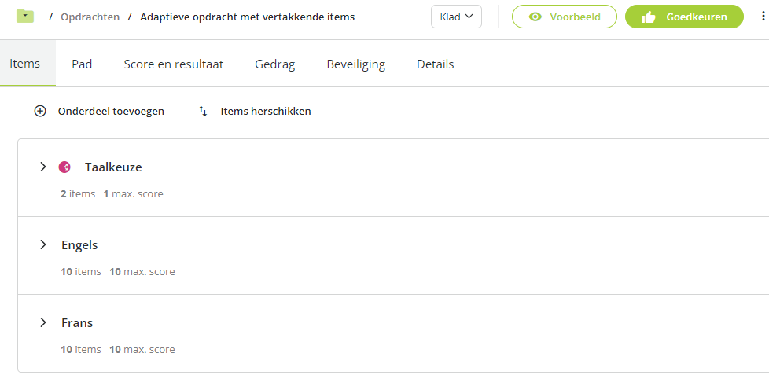Click Items herschikken label
Viewport: 769px width, 375px height.
coord(266,112)
